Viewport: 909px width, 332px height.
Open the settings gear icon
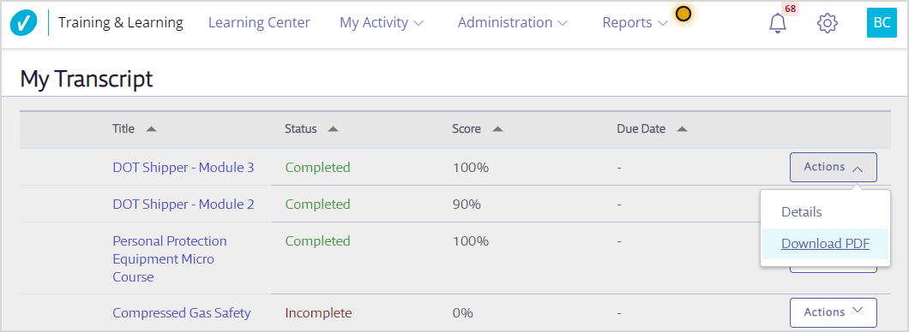tap(828, 23)
